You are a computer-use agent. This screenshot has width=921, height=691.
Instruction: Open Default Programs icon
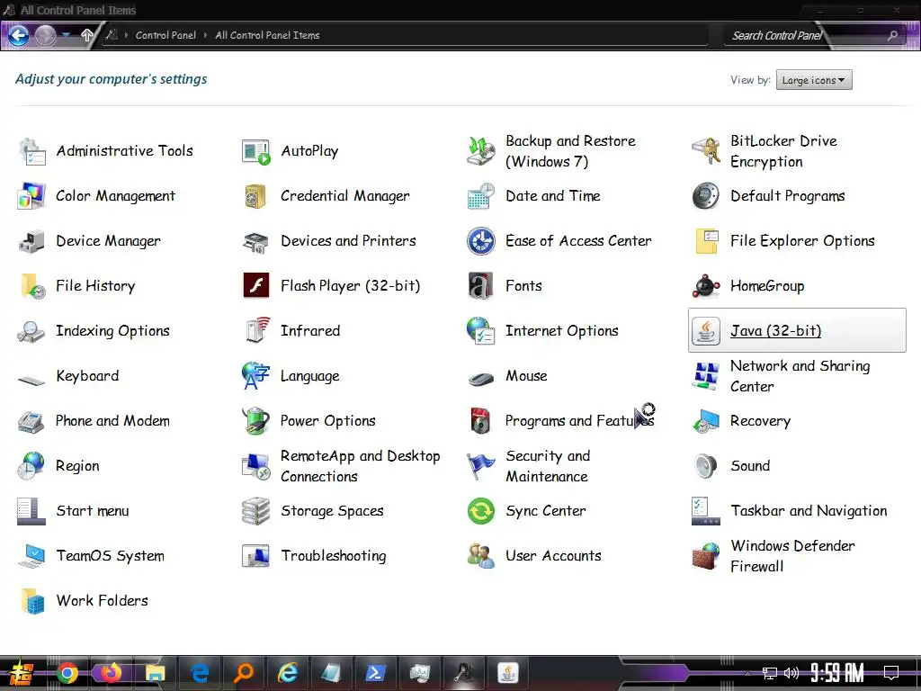(706, 196)
